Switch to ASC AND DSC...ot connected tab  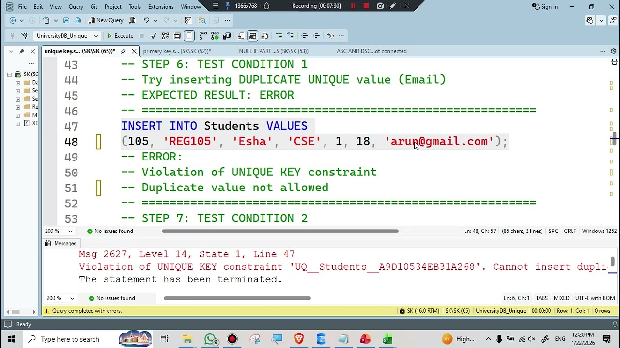(x=372, y=51)
